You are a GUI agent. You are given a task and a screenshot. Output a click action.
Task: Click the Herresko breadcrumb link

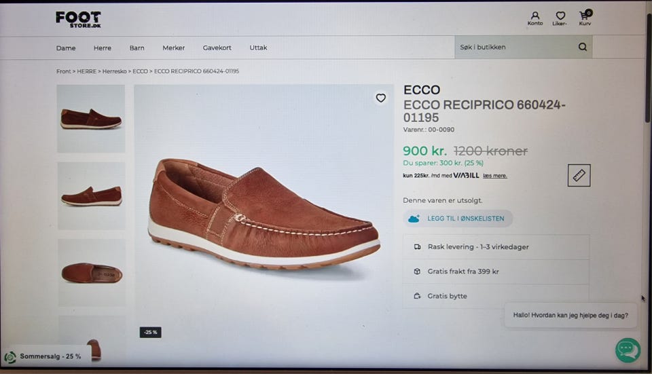(114, 71)
